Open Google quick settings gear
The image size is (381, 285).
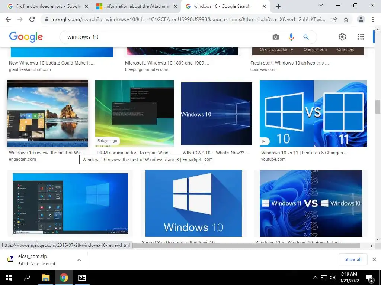[x=342, y=37]
